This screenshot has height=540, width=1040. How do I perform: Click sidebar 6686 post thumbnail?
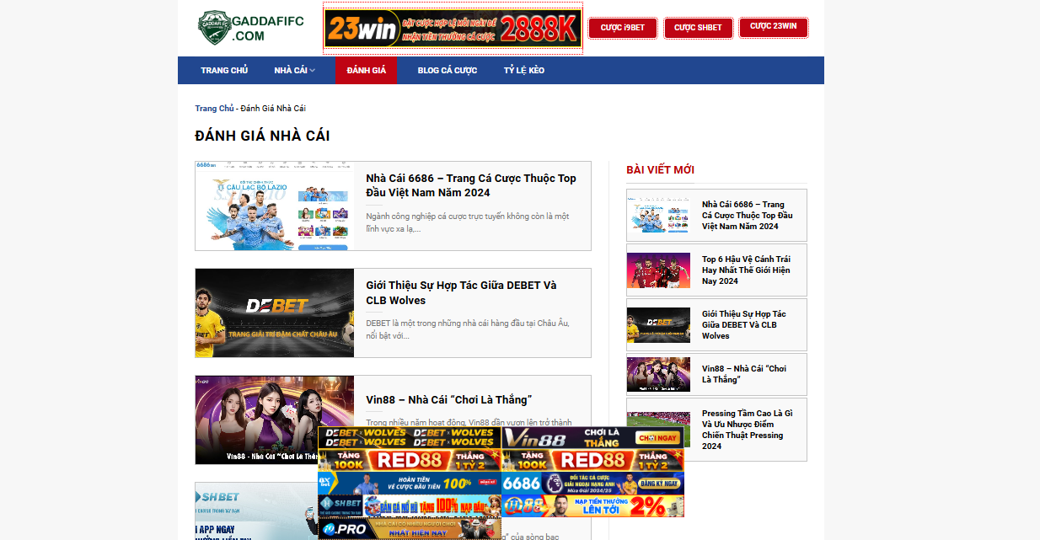[658, 216]
